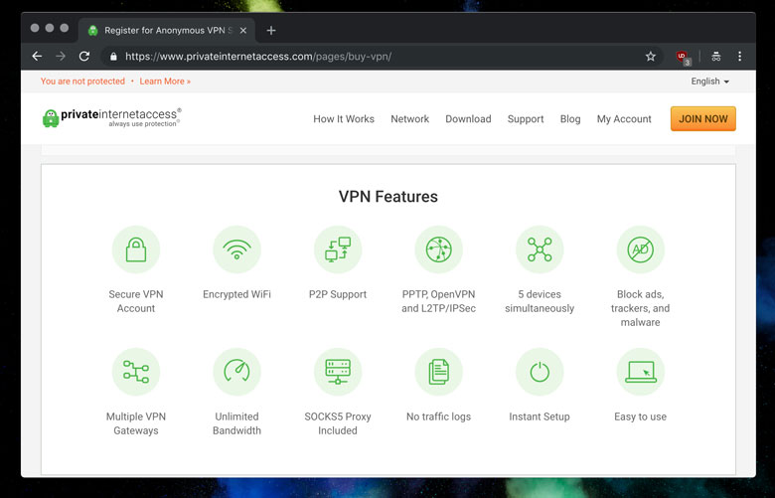Click the Learn More link

point(165,82)
